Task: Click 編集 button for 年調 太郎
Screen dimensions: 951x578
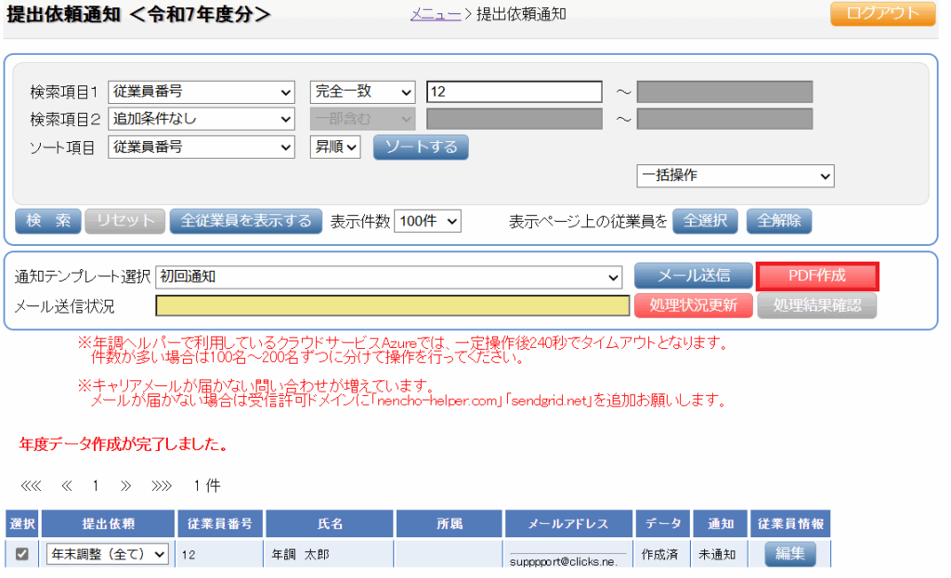Action: pyautogui.click(x=790, y=554)
